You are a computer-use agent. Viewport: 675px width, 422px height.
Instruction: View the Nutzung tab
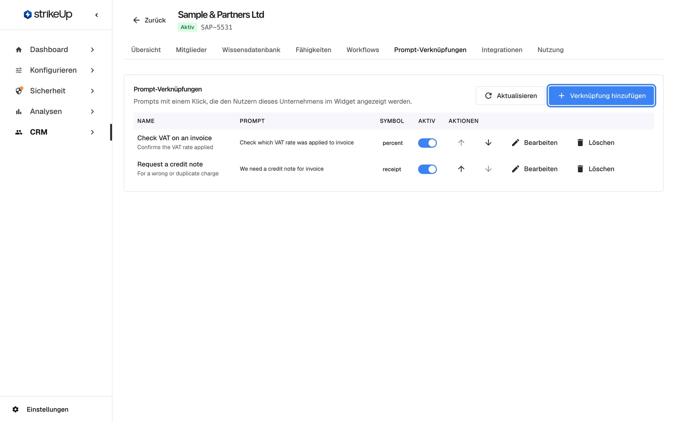click(550, 50)
